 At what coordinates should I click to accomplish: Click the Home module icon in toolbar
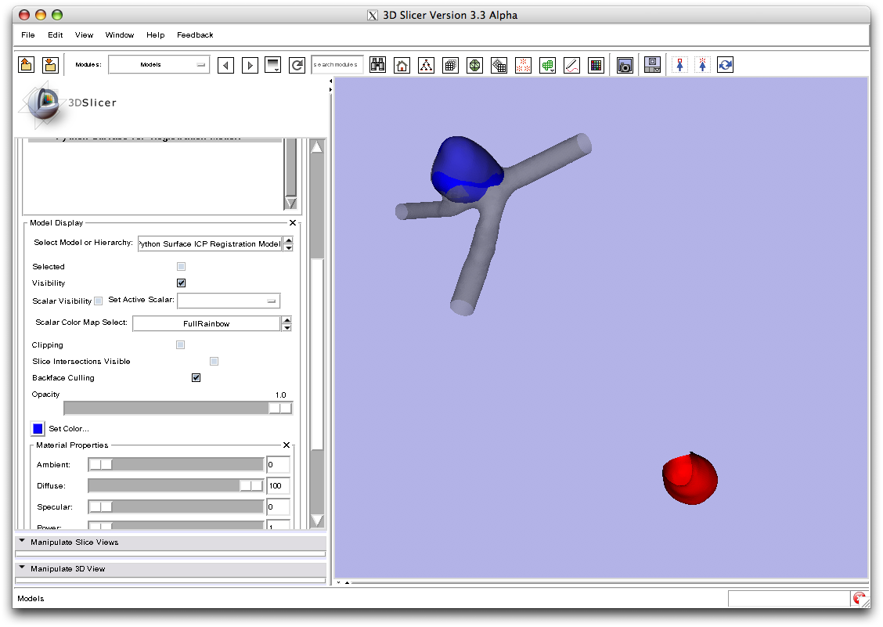point(402,66)
